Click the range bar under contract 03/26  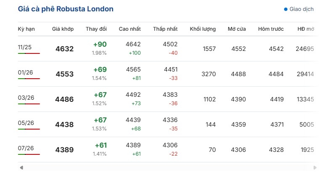coord(29,104)
